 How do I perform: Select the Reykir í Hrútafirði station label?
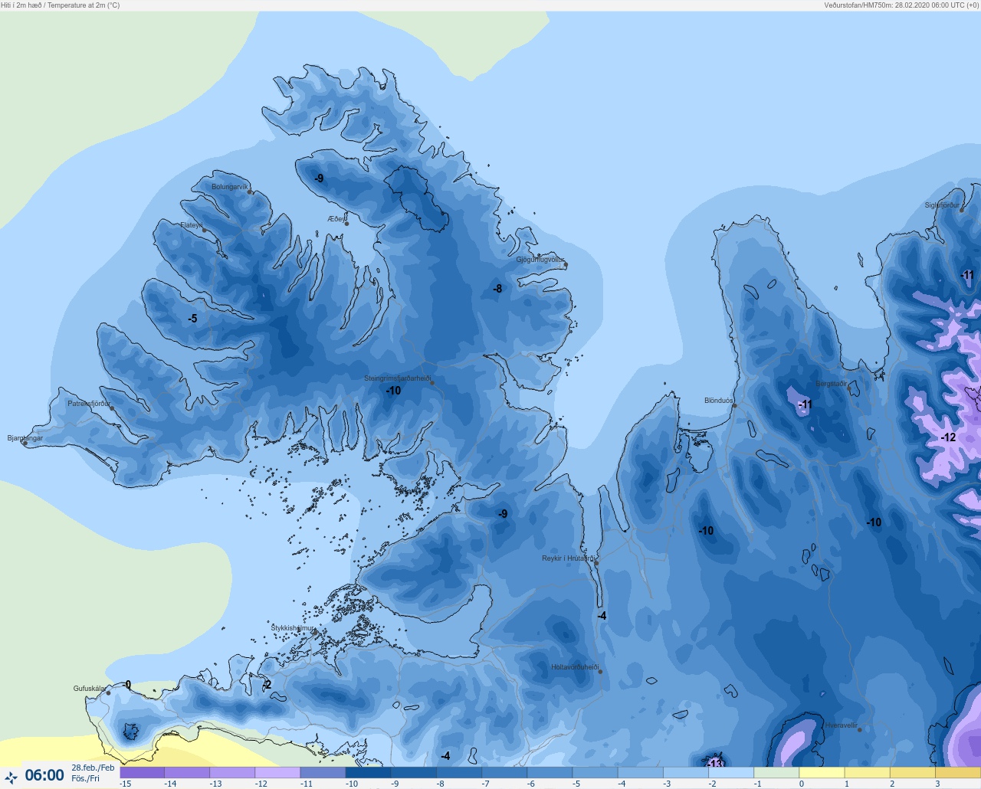(568, 558)
